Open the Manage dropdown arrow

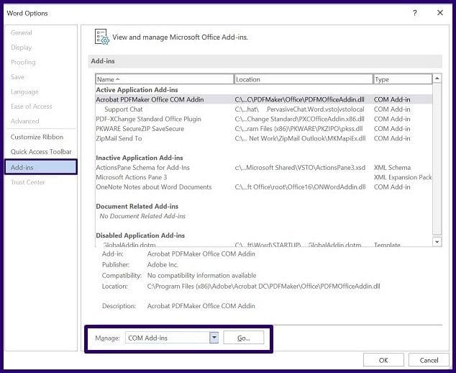point(214,338)
